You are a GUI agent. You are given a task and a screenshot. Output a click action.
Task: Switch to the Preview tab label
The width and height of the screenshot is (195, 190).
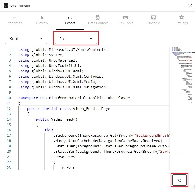pyautogui.click(x=42, y=23)
